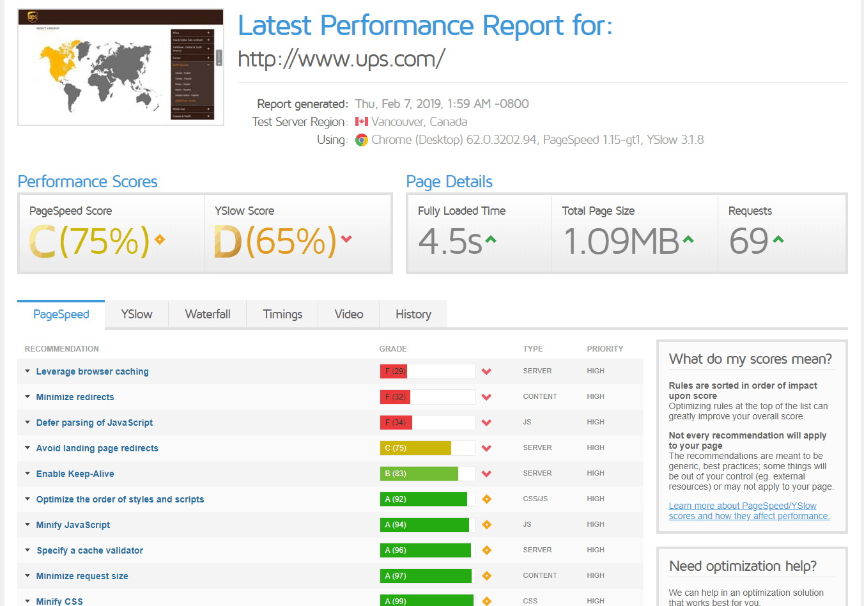
Task: Click red down arrow for Enable Keep-Alive
Action: (486, 474)
